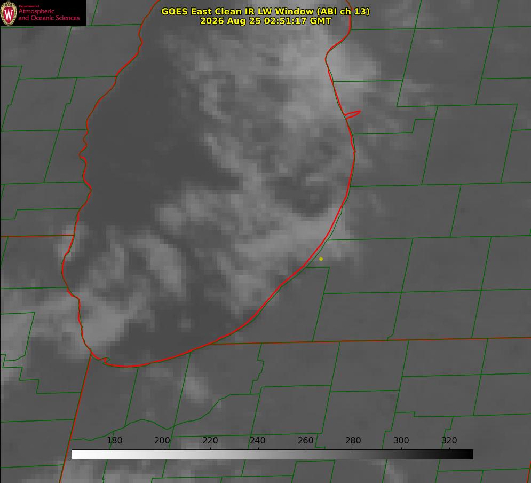This screenshot has height=483, width=531.
Task: Click the black end of the colorbar
Action: pyautogui.click(x=467, y=454)
